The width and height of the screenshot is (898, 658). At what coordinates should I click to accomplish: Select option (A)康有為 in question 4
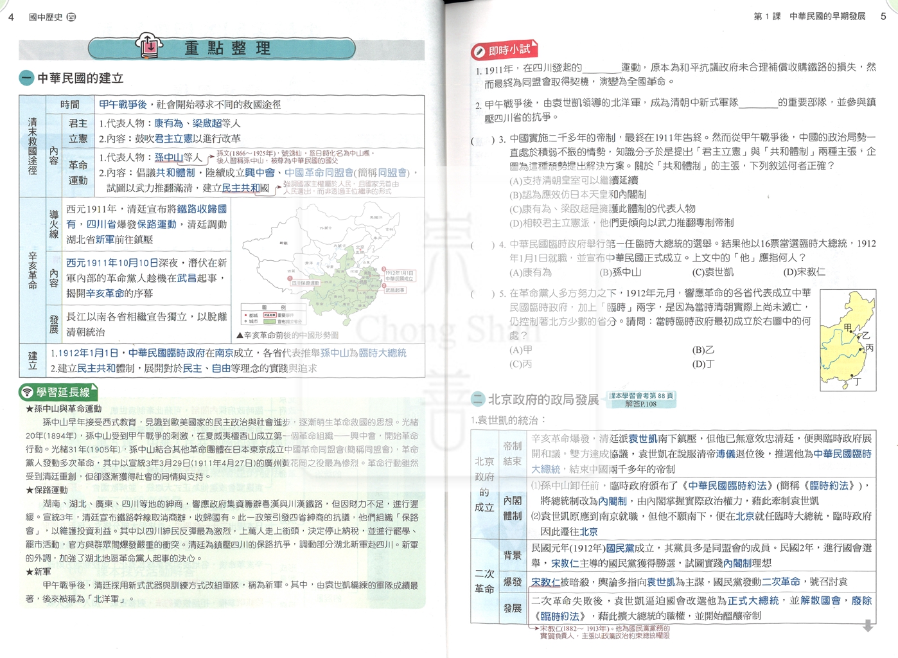[x=531, y=272]
